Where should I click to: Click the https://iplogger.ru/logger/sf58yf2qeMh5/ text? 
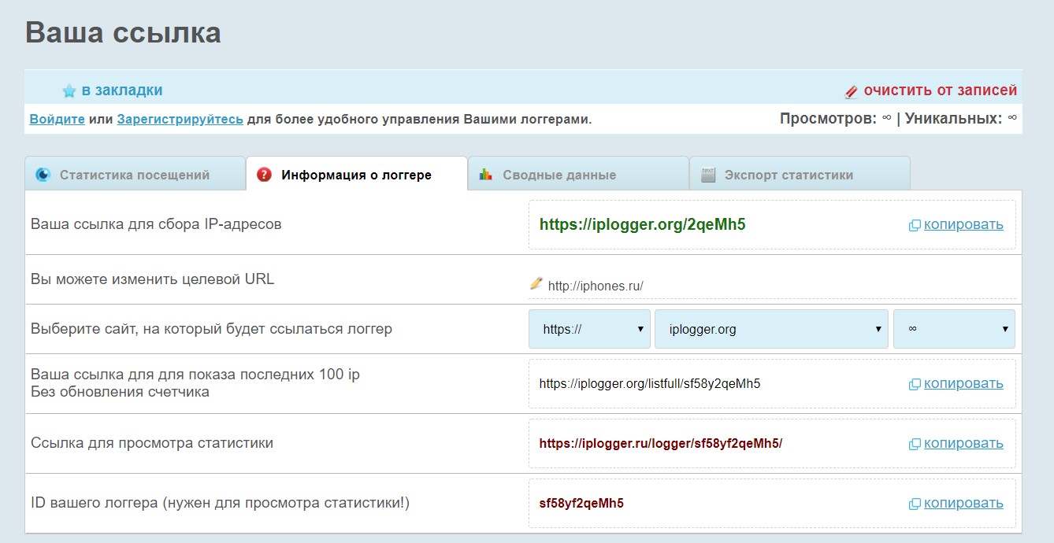pyautogui.click(x=661, y=444)
